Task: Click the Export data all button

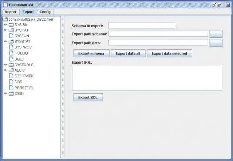Action: [128, 53]
